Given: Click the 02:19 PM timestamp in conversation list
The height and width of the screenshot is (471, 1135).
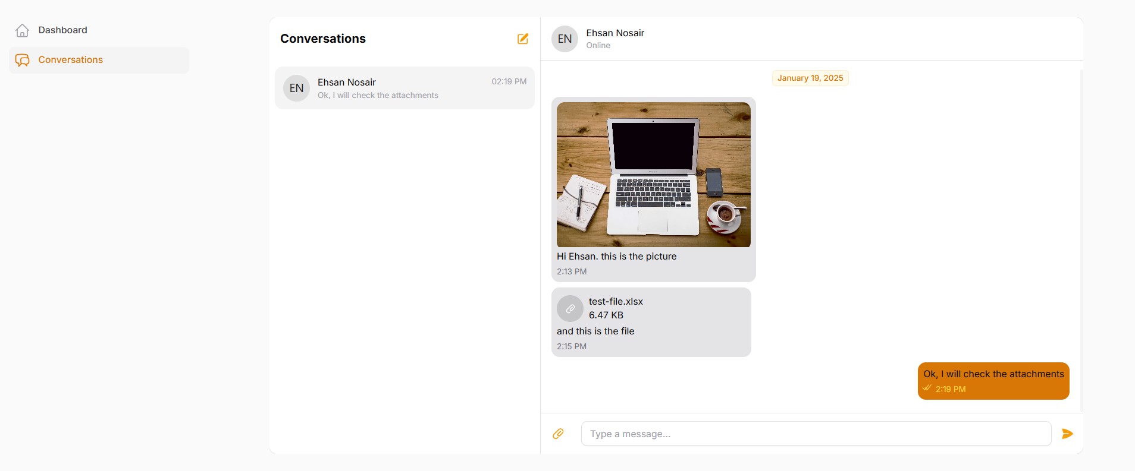Looking at the screenshot, I should point(509,81).
